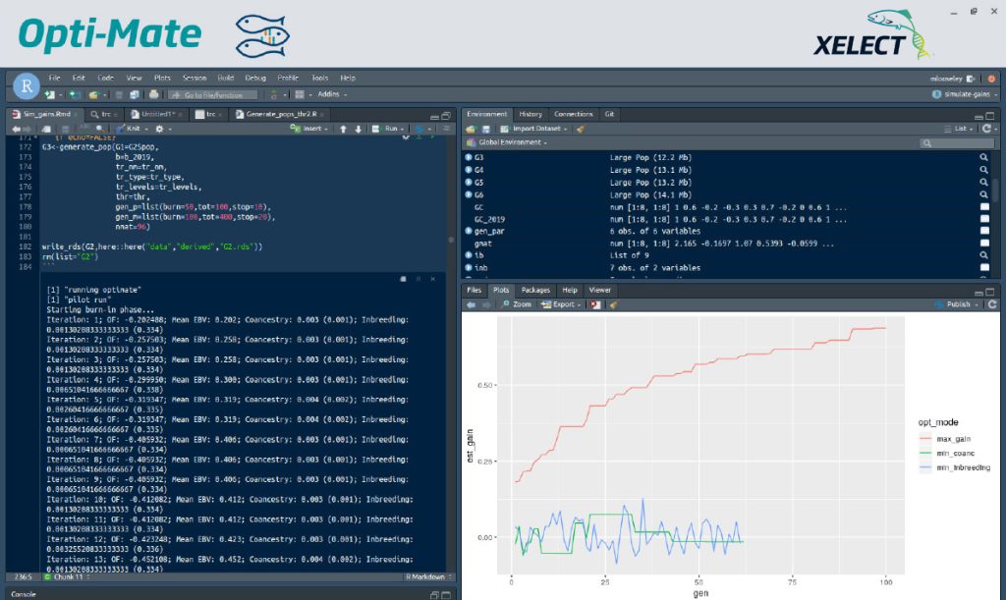Viewport: 1006px width, 600px height.
Task: Refresh the Environment pane
Action: point(986,129)
